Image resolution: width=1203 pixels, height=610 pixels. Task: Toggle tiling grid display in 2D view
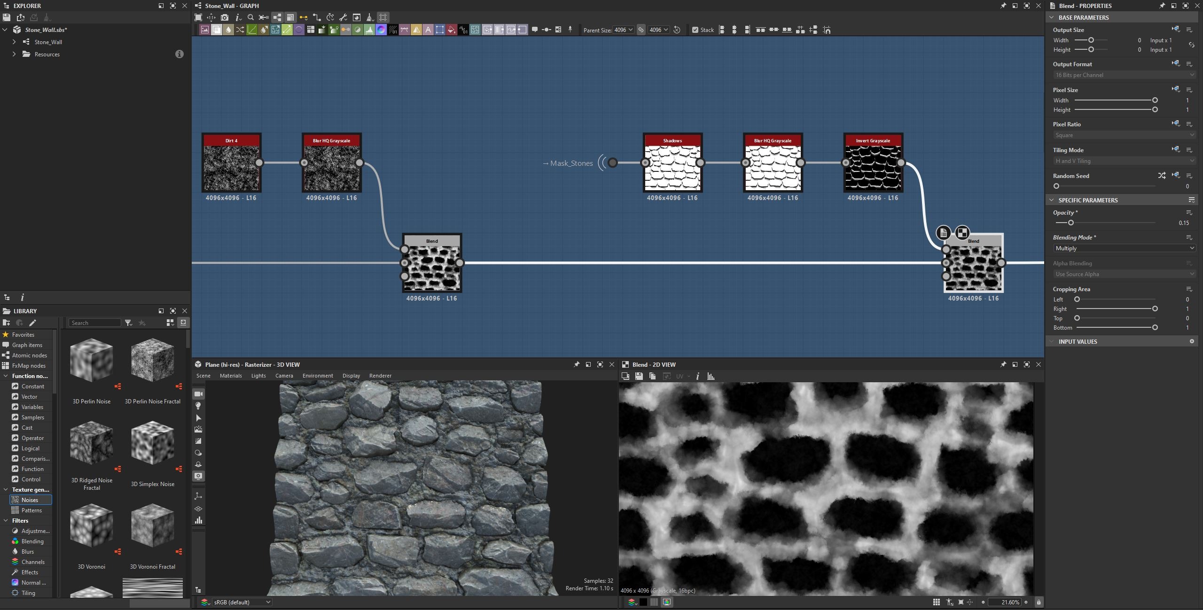(x=936, y=602)
